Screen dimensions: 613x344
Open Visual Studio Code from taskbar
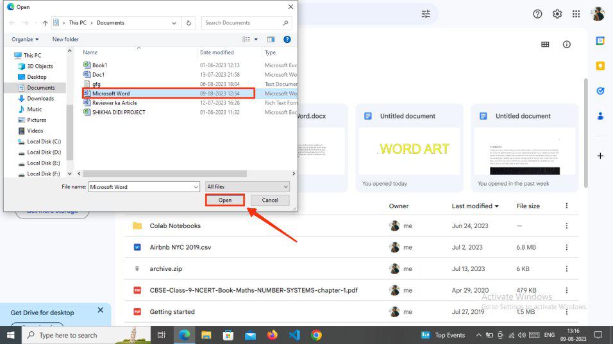[x=294, y=335]
